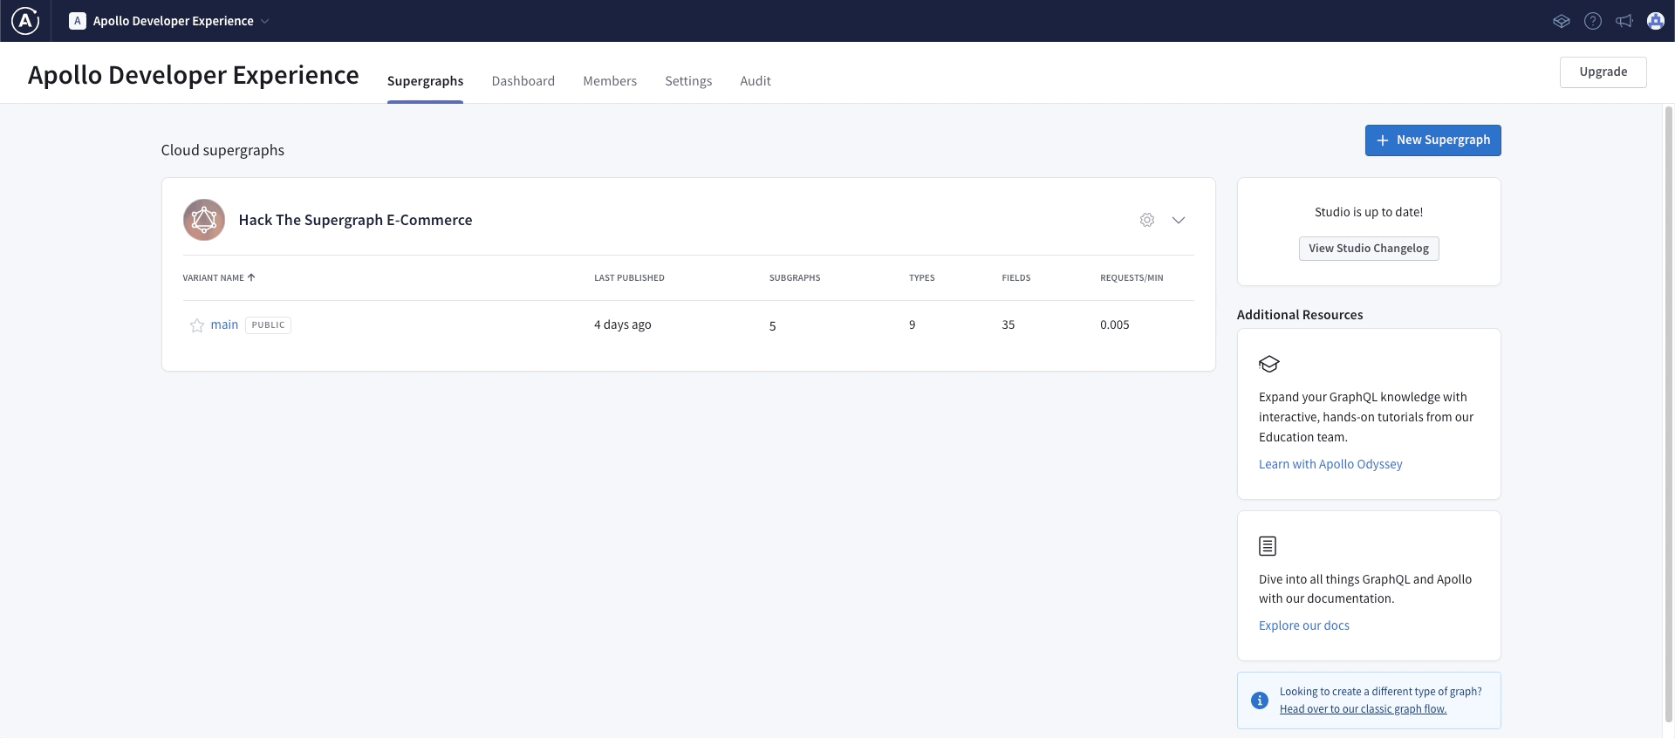Click the graduation cap education icon
The width and height of the screenshot is (1675, 738).
[1268, 364]
